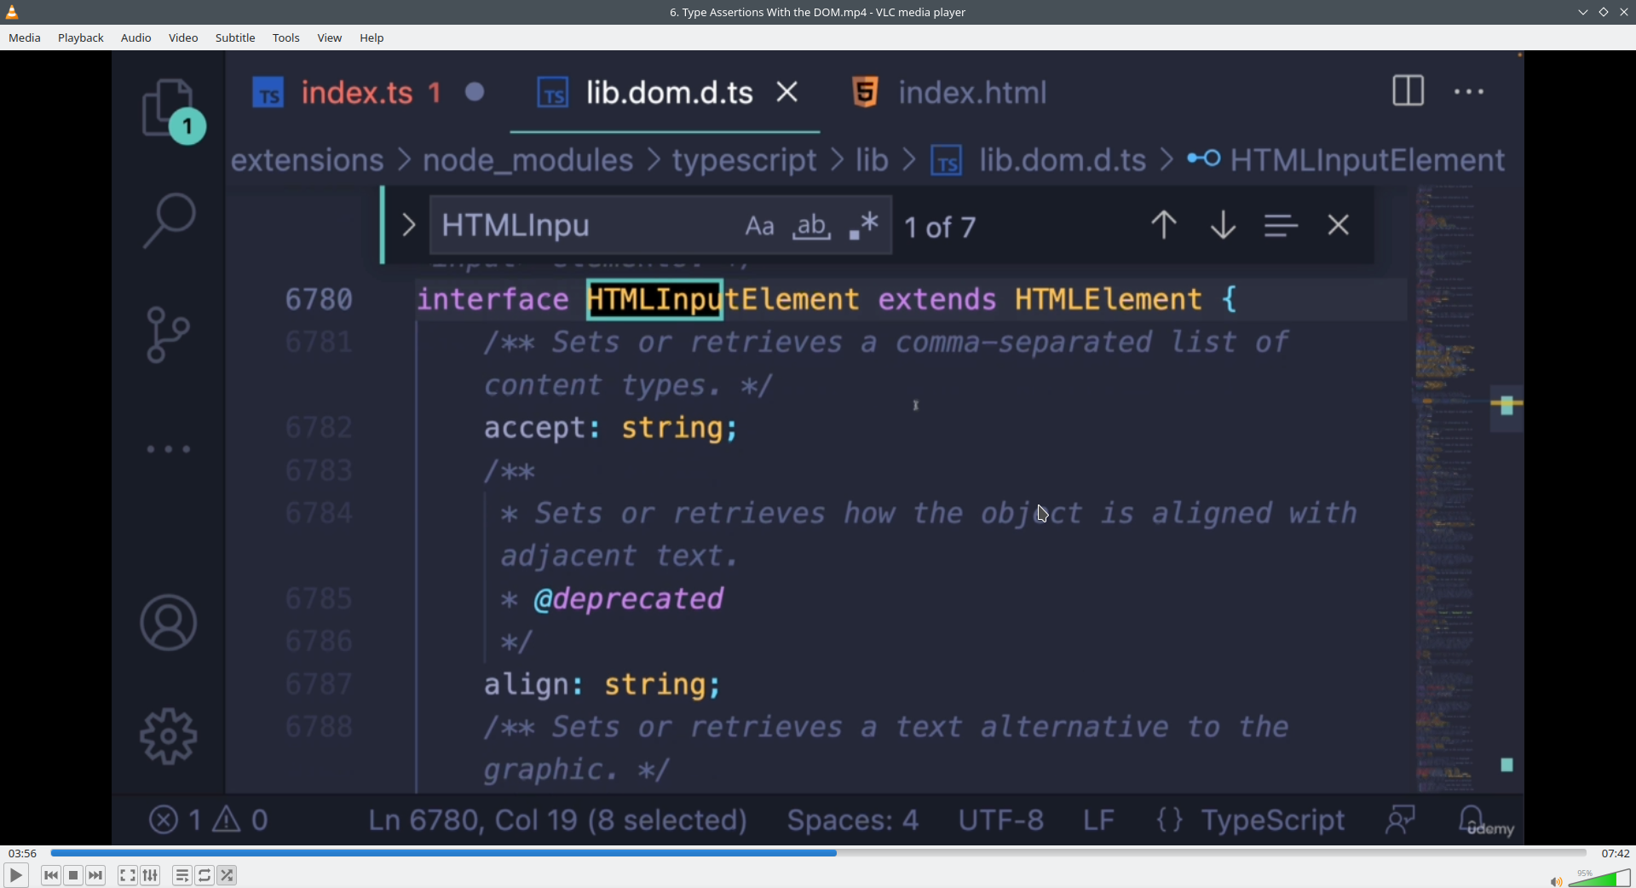Show the playlist panel
The height and width of the screenshot is (888, 1636).
tap(181, 875)
